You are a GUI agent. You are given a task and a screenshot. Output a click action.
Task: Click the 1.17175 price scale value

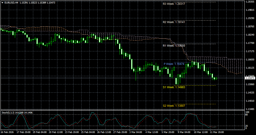tap(250, 51)
